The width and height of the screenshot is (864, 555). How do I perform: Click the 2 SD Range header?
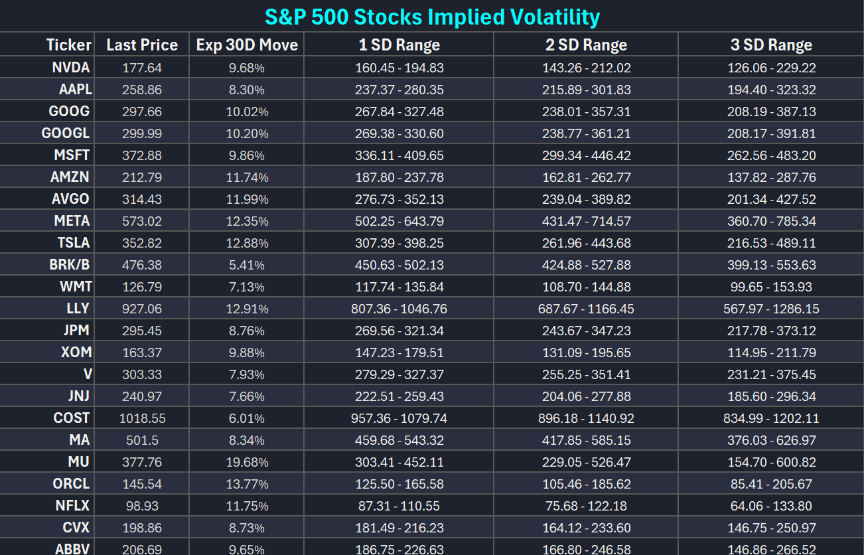coord(586,45)
